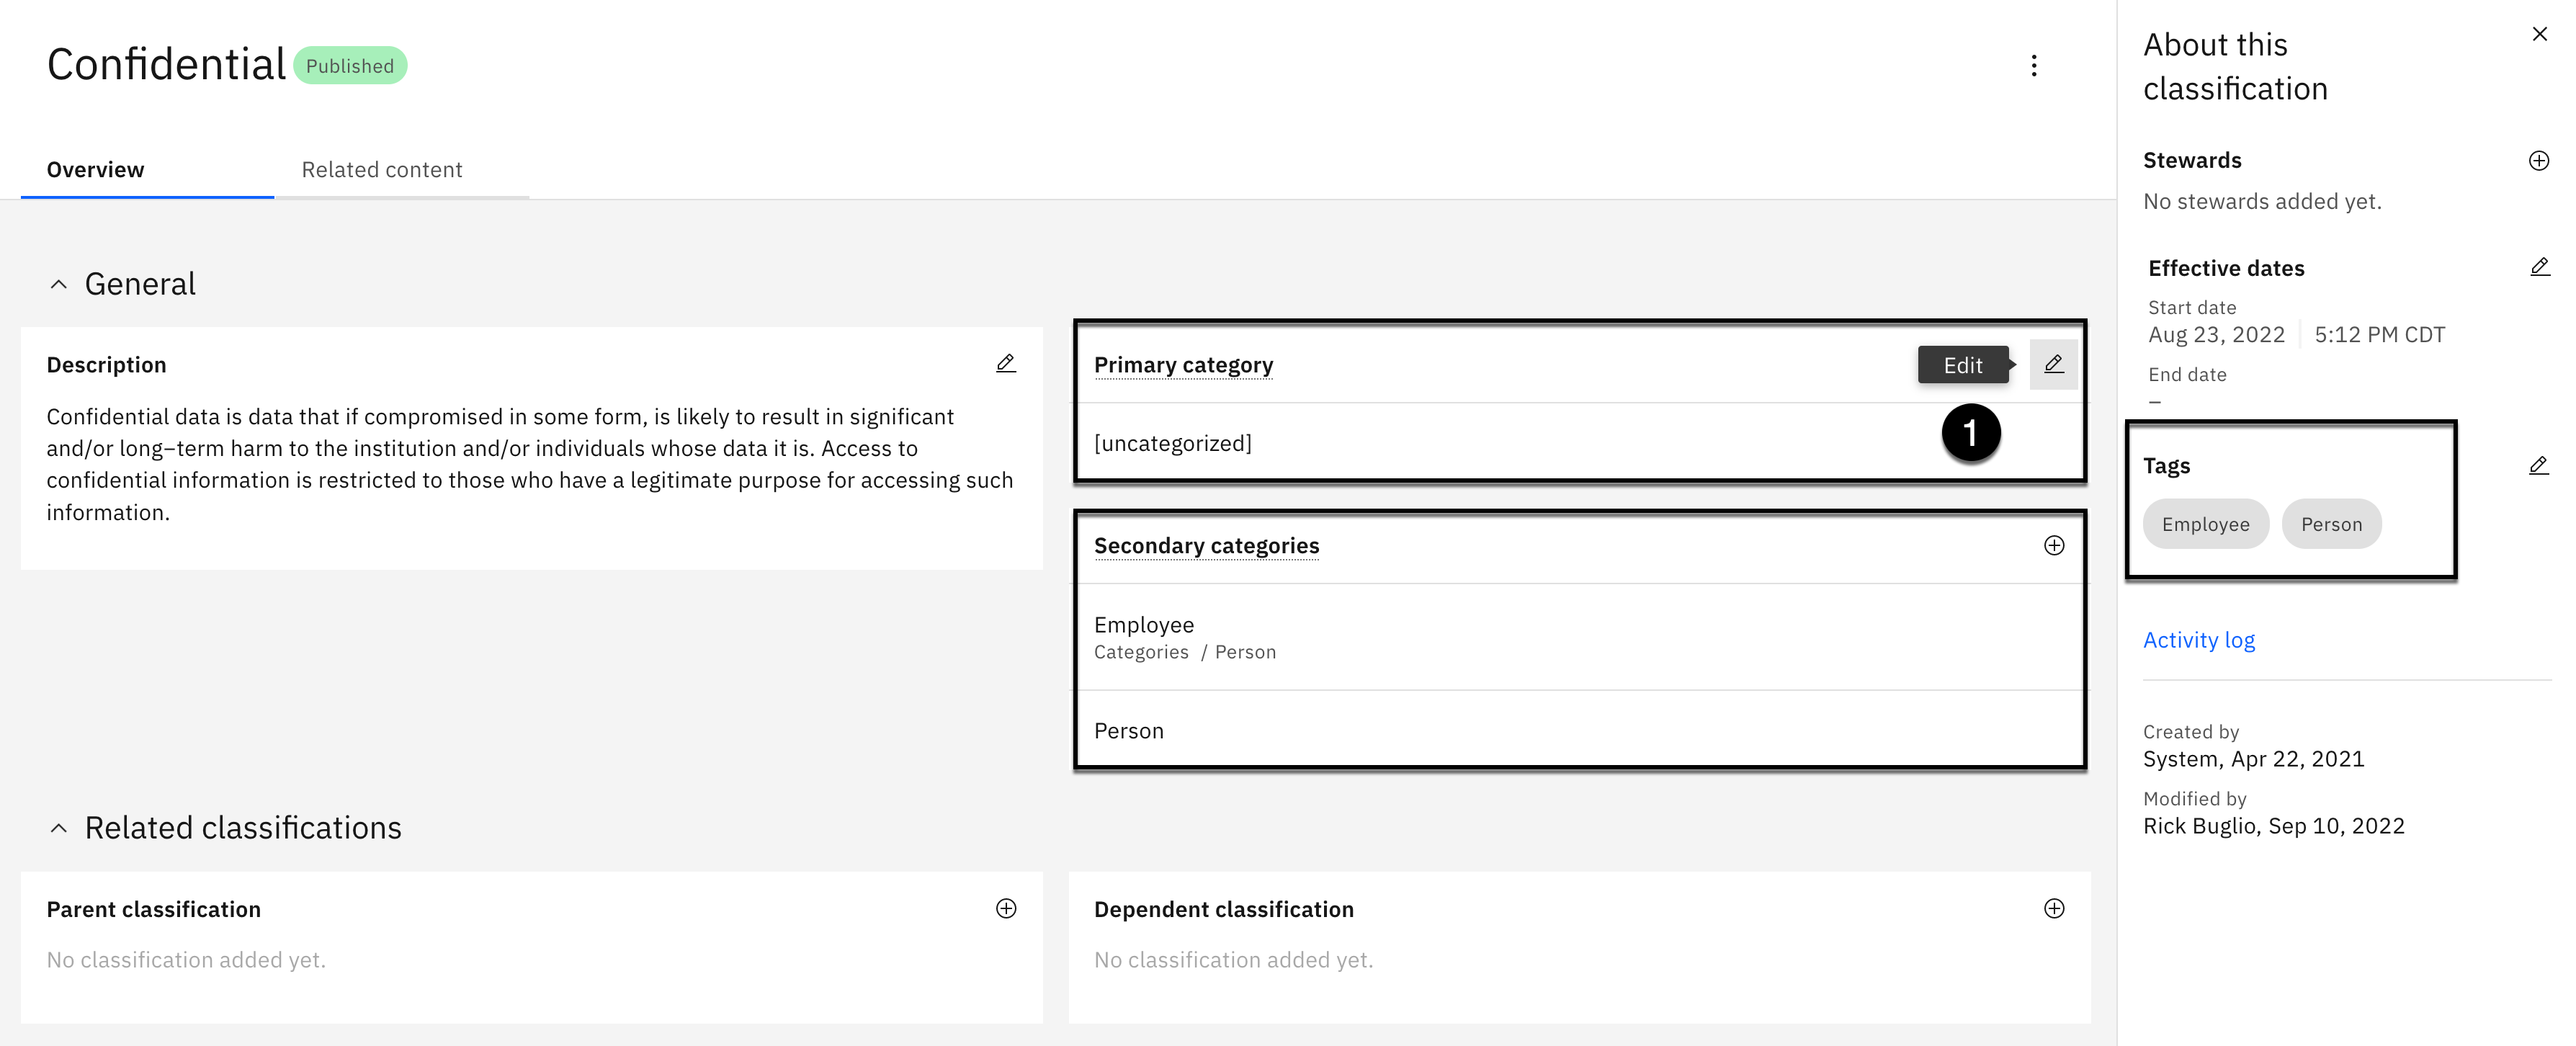The image size is (2576, 1046).
Task: Click the Description edit pencil icon
Action: point(1005,364)
